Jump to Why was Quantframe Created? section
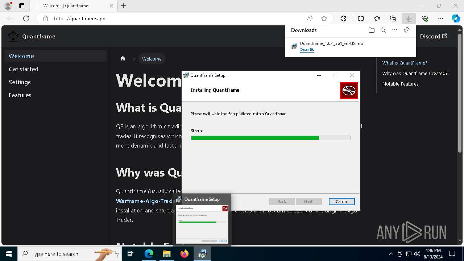The height and width of the screenshot is (261, 464). click(415, 73)
